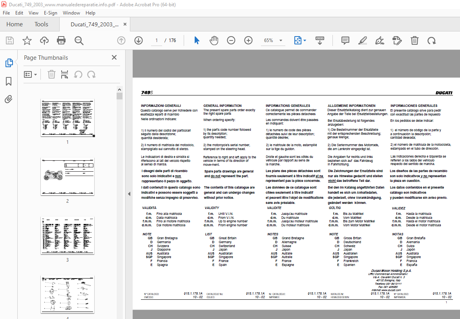Rotate thumbnail clockwise in panel
Screen dimensions: 460x319
click(91, 74)
